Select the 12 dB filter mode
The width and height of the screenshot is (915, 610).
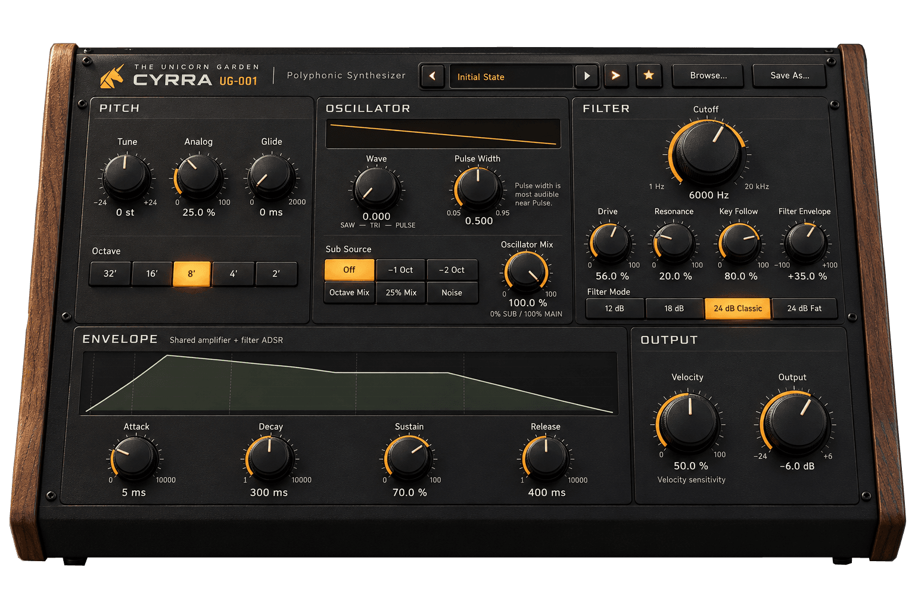coord(615,309)
